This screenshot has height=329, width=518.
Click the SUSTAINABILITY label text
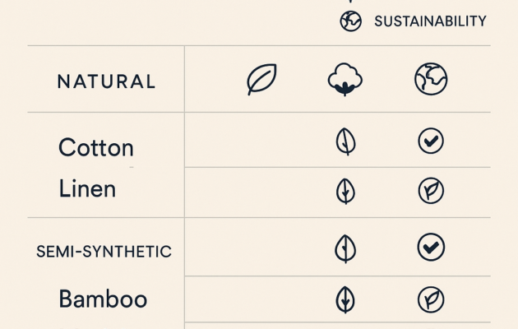(430, 21)
